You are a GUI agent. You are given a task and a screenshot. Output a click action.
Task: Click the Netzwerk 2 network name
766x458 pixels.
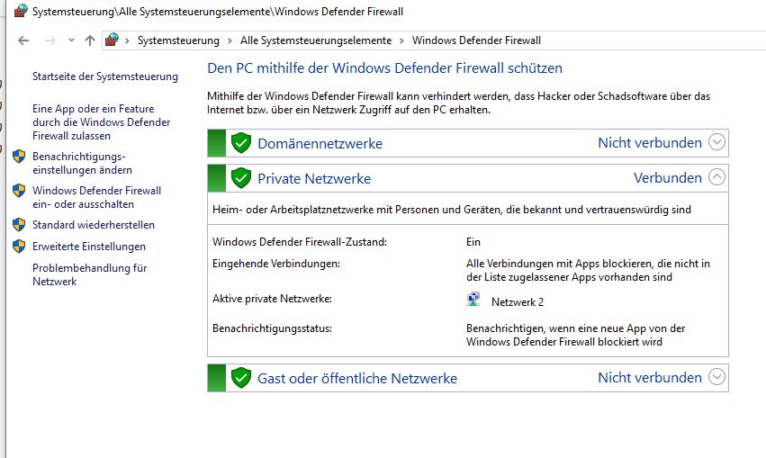click(x=518, y=301)
